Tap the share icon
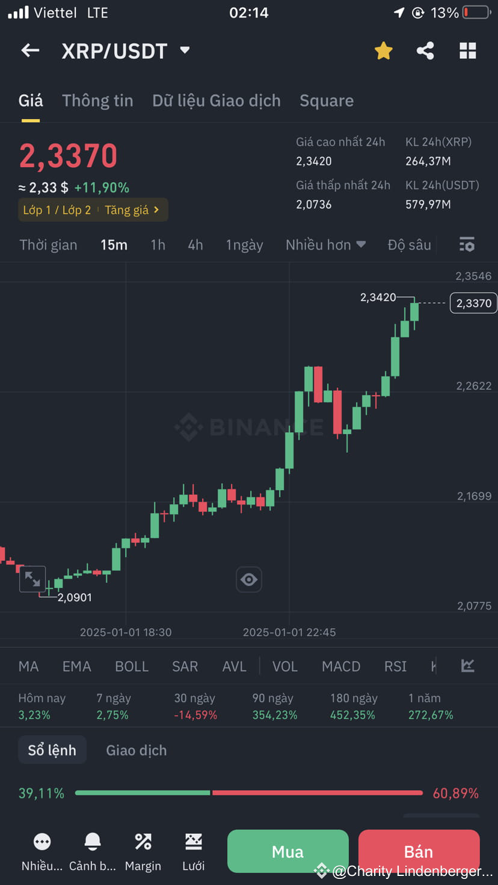Screen dimensions: 498x885 (x=425, y=51)
